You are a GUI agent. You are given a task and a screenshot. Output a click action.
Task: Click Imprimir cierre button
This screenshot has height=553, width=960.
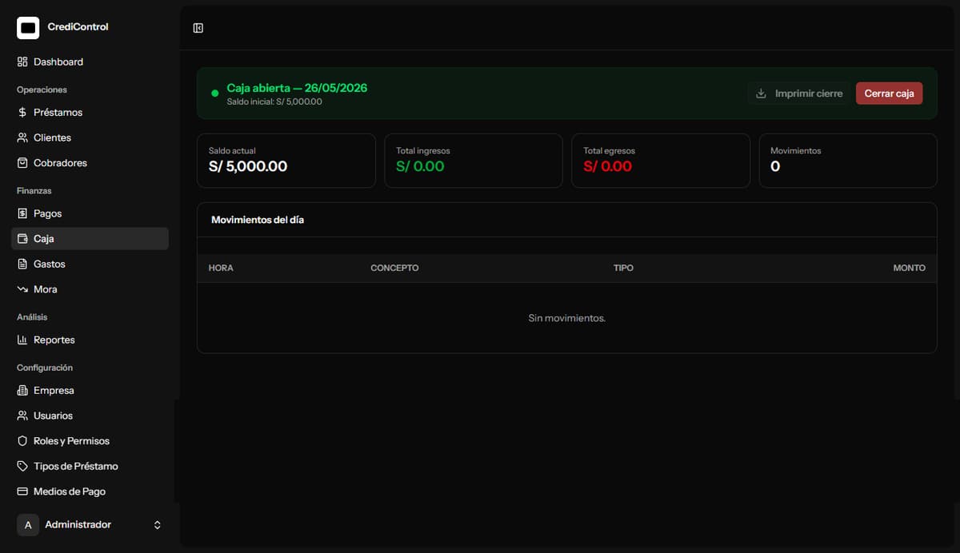click(798, 93)
